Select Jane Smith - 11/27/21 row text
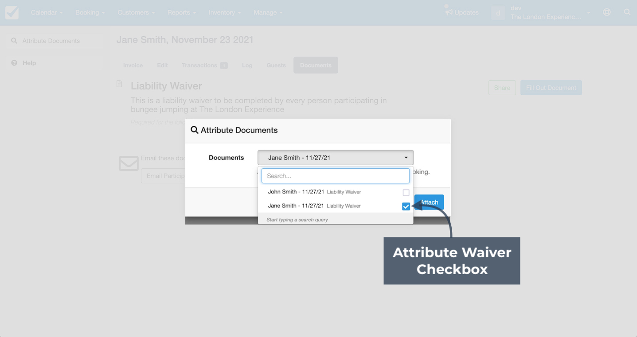Viewport: 637px width, 337px height. click(296, 205)
